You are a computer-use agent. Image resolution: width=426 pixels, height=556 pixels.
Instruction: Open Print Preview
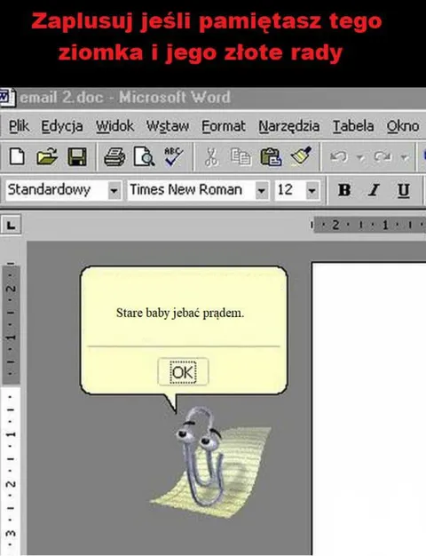(145, 156)
